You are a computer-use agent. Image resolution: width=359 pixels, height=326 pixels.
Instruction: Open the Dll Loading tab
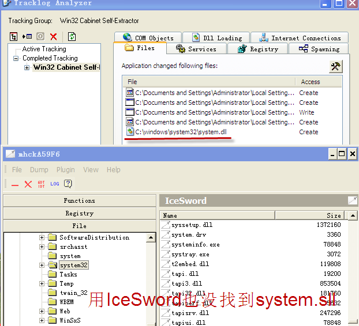(x=216, y=38)
